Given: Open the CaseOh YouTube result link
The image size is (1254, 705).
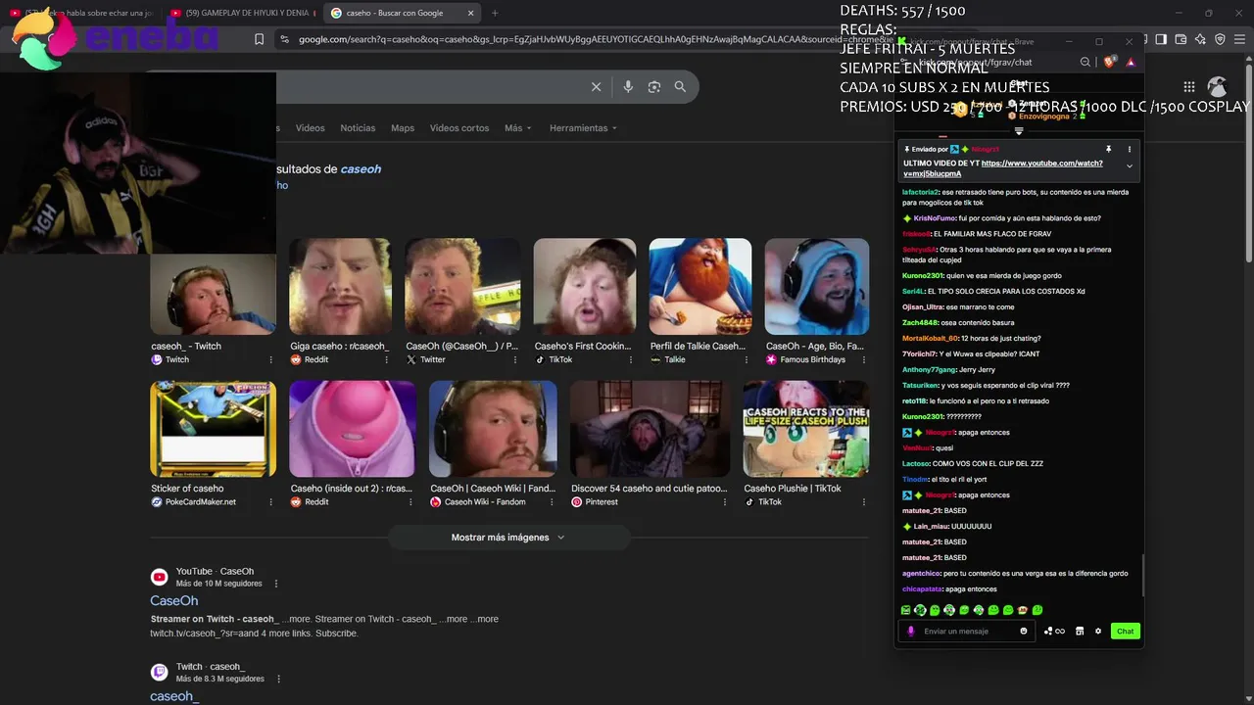Looking at the screenshot, I should [173, 600].
